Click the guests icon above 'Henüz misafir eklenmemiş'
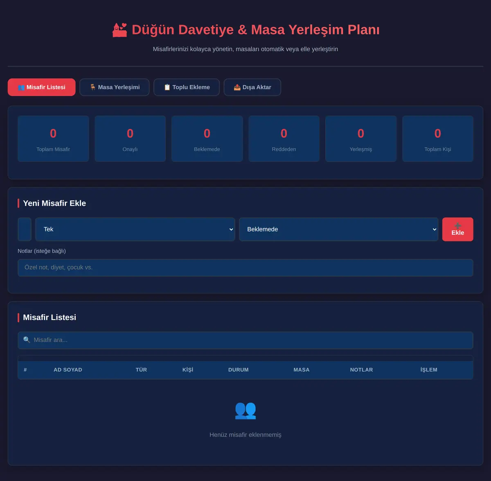Image resolution: width=491 pixels, height=481 pixels. 245,410
